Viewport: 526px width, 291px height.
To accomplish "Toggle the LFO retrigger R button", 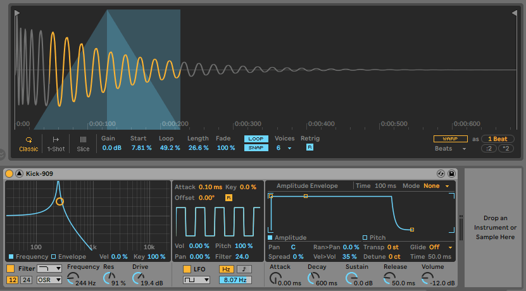I will 229,198.
